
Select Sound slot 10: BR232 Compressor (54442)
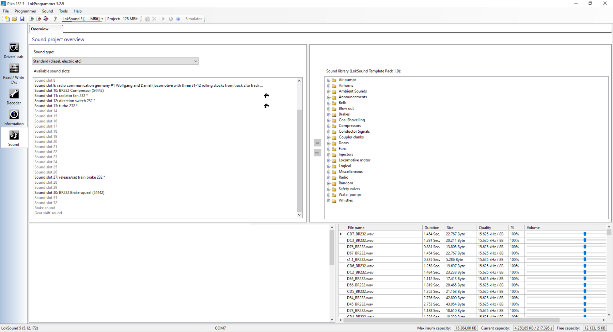[x=69, y=90]
